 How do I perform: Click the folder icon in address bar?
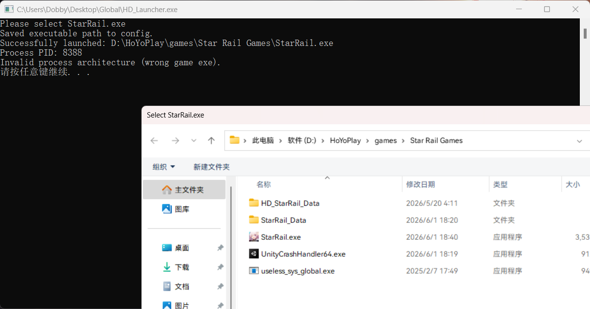235,140
